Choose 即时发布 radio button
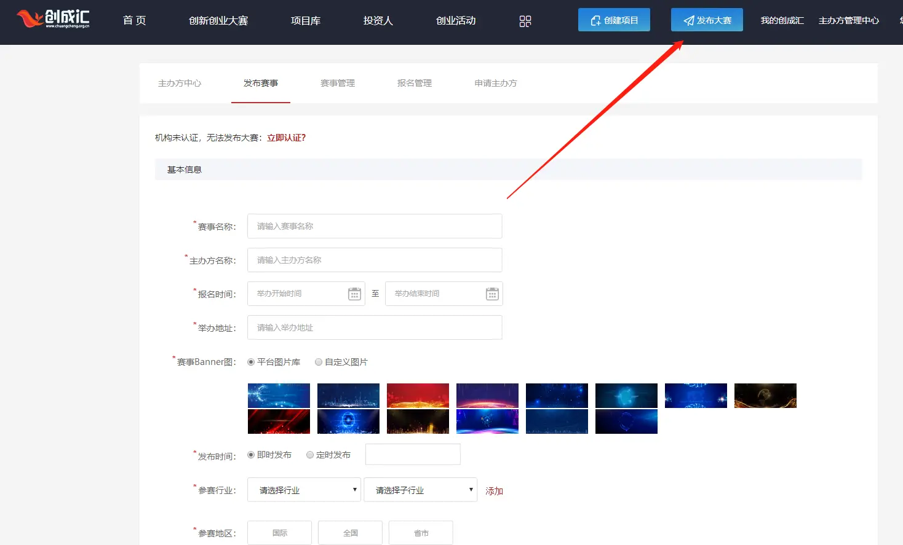 (x=251, y=455)
